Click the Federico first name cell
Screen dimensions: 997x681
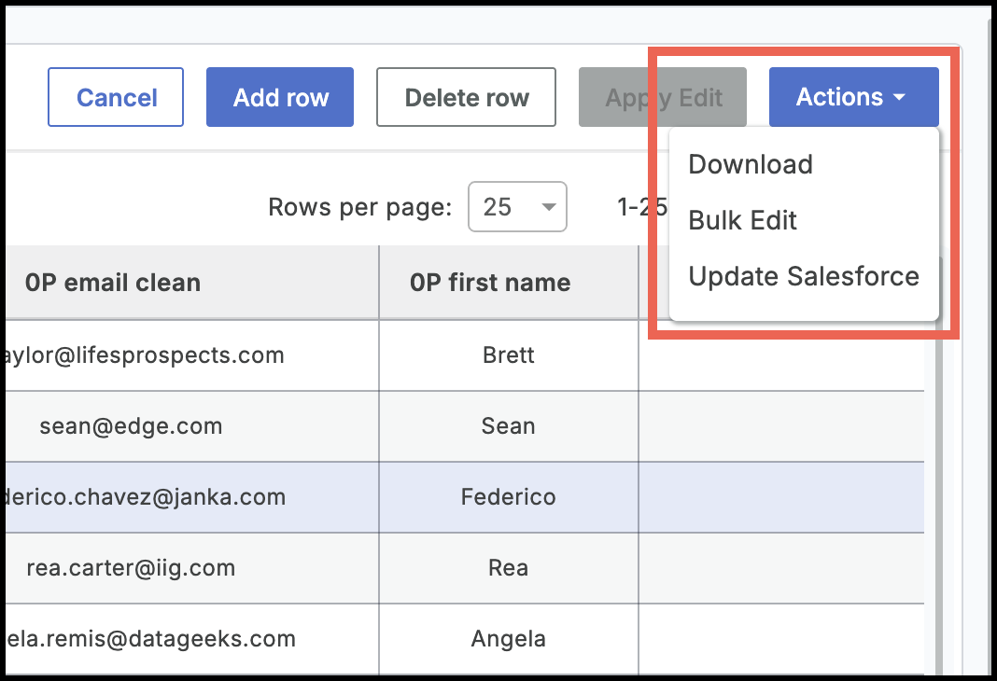[x=509, y=497]
